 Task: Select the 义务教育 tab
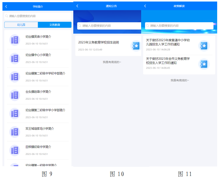tap(55, 25)
